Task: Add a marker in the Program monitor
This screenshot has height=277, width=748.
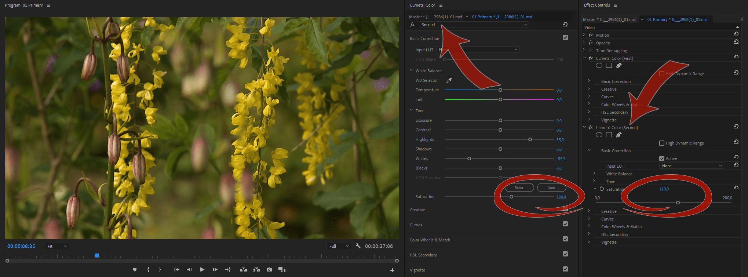Action: pos(135,270)
